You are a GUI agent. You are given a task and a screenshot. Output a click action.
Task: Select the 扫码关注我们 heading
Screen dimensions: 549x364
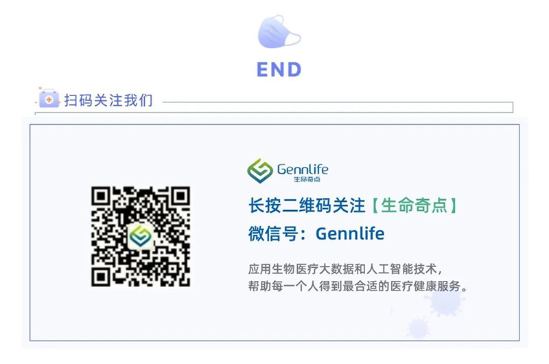click(x=108, y=100)
